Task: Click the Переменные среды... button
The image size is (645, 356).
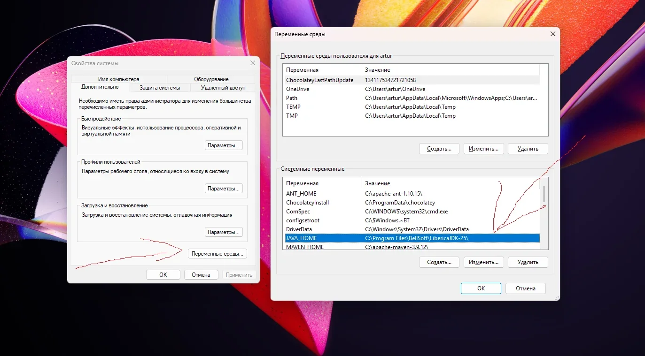Action: click(217, 254)
